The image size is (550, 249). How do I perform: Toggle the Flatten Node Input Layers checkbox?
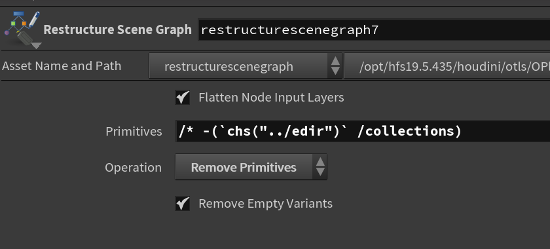183,98
